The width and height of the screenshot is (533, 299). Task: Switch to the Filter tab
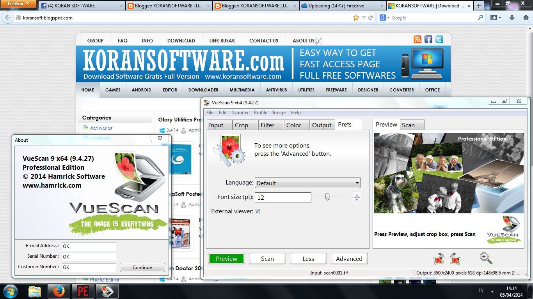[271, 125]
